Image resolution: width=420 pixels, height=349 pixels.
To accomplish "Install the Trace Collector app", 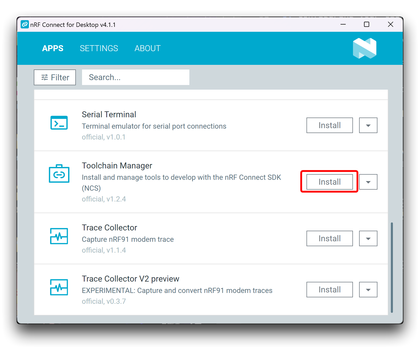I will (x=329, y=238).
